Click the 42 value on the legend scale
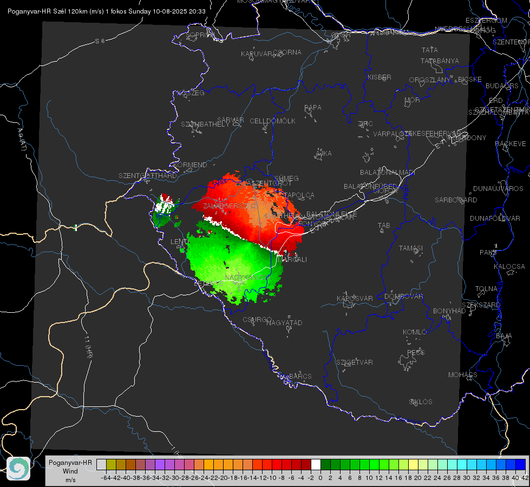Viewport: 530px width, 487px height. (525, 478)
